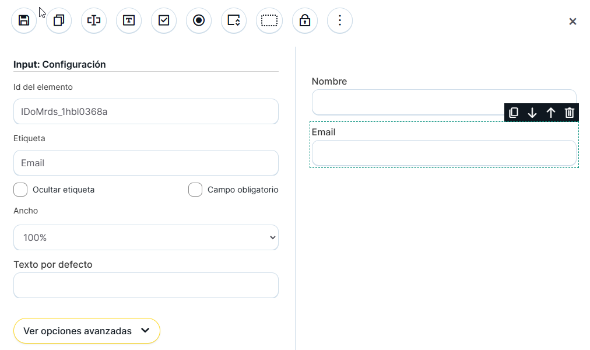Add a radio button element from toolbar

[199, 20]
